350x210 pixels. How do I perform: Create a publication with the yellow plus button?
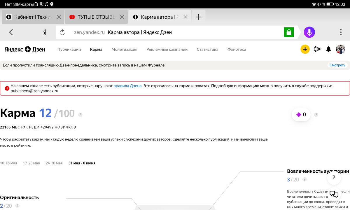(305, 49)
